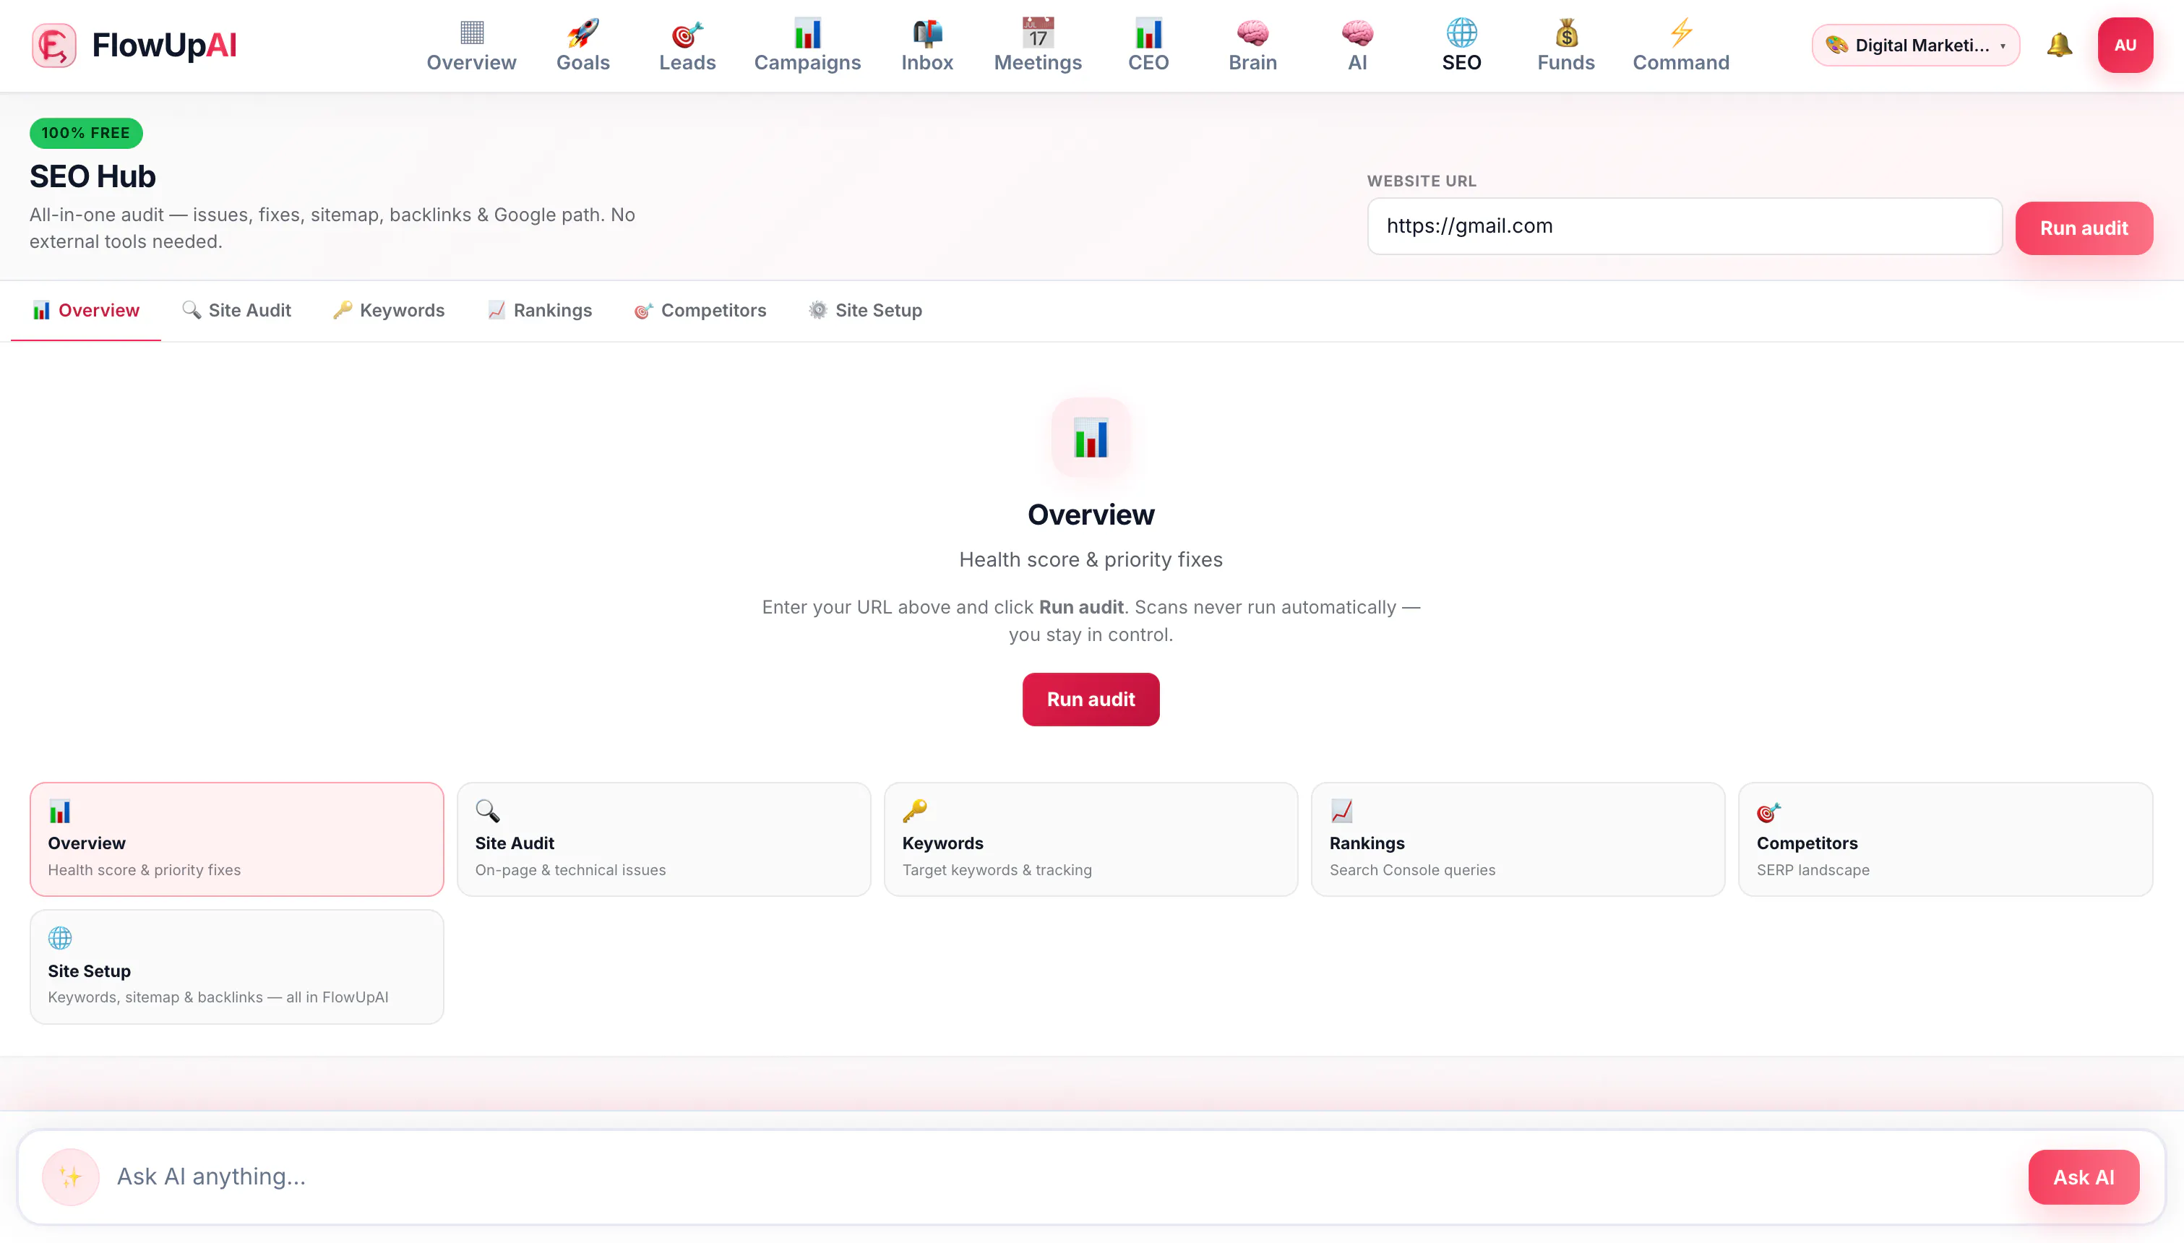The height and width of the screenshot is (1243, 2184).
Task: Click the Goals label in top nav
Action: pos(583,62)
